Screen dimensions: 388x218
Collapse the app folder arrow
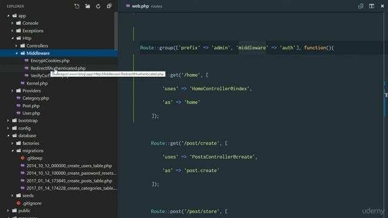pos(8,16)
